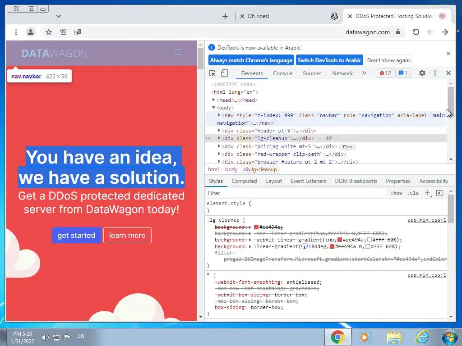Collapse the body element node
Image resolution: width=462 pixels, height=346 pixels.
tap(213, 108)
